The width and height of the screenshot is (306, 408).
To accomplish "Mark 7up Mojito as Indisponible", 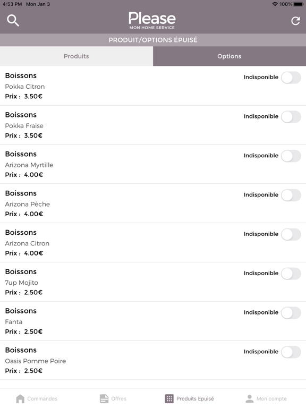I will click(x=291, y=274).
